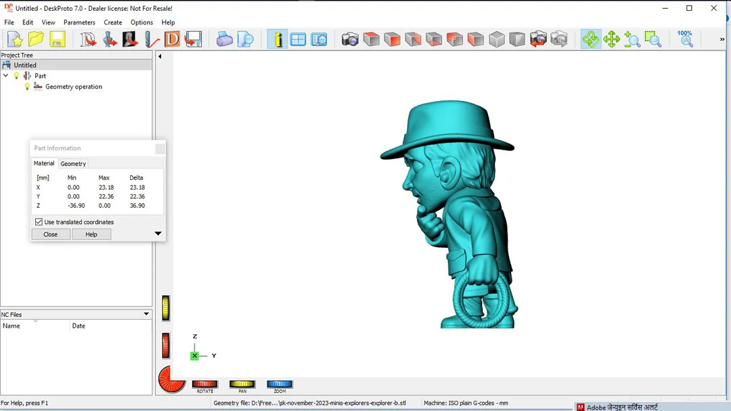Viewport: 731px width, 411px height.
Task: Collapse the Part tree node
Action: click(5, 76)
